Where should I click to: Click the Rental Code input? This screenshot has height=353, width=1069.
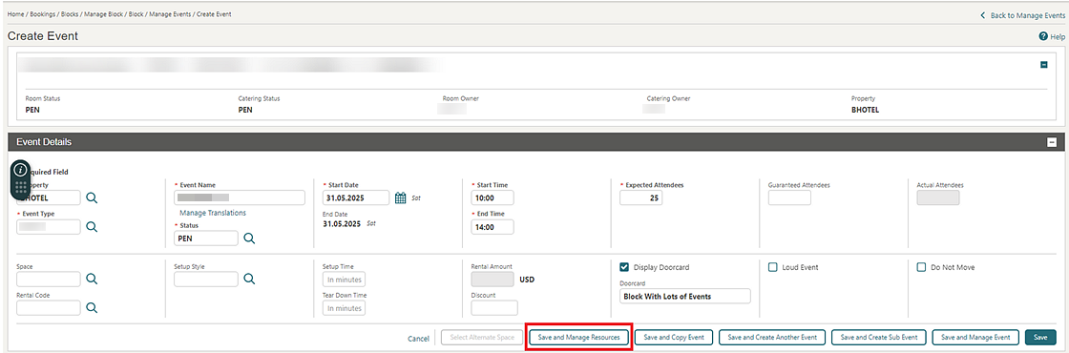(x=49, y=307)
